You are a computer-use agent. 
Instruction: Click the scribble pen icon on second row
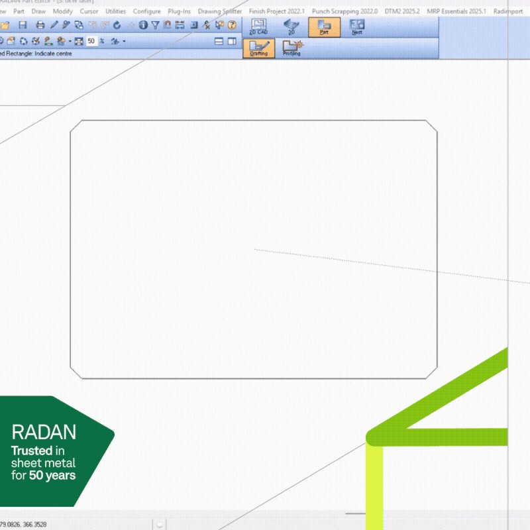115,41
